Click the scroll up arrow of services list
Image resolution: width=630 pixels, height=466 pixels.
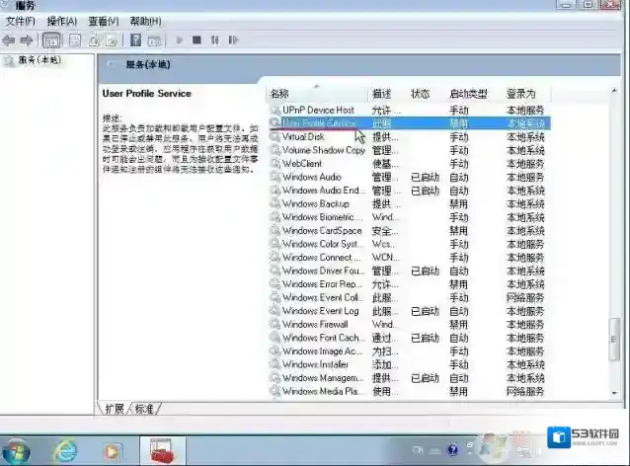[614, 91]
